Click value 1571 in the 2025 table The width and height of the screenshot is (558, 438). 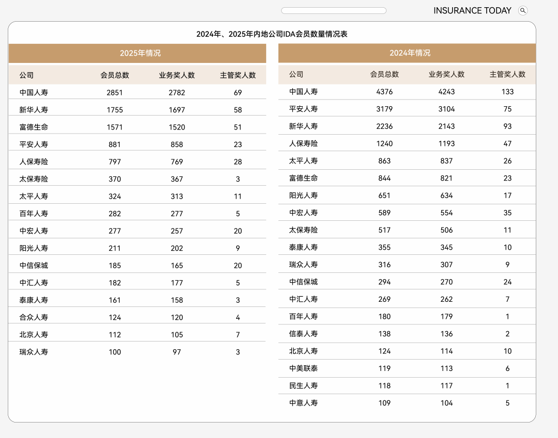coord(115,127)
